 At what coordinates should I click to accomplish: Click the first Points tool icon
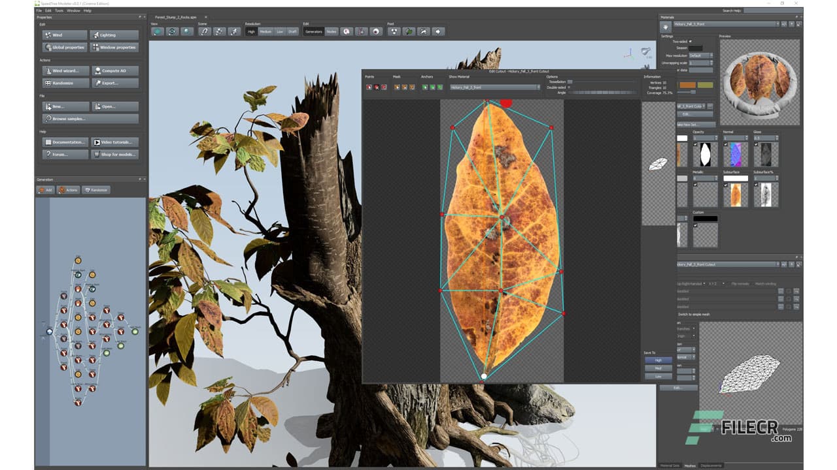pos(369,86)
